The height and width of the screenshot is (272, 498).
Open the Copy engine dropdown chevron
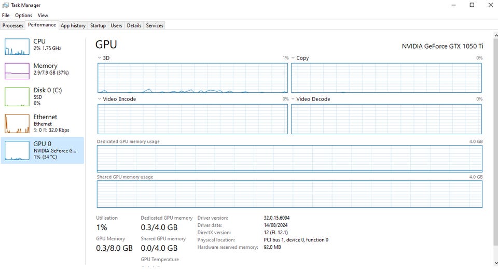(293, 58)
